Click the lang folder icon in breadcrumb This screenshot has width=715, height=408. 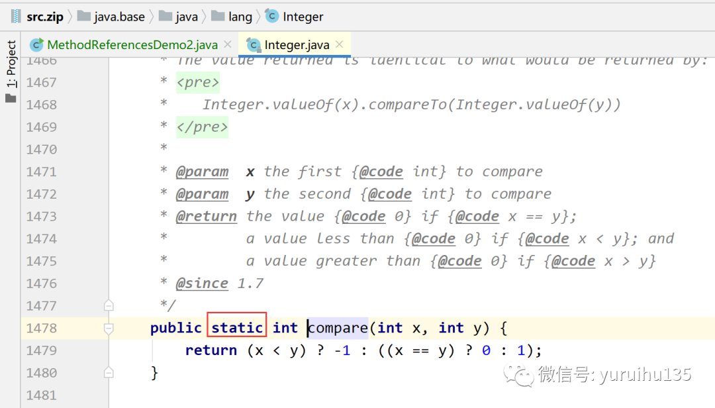click(x=218, y=17)
